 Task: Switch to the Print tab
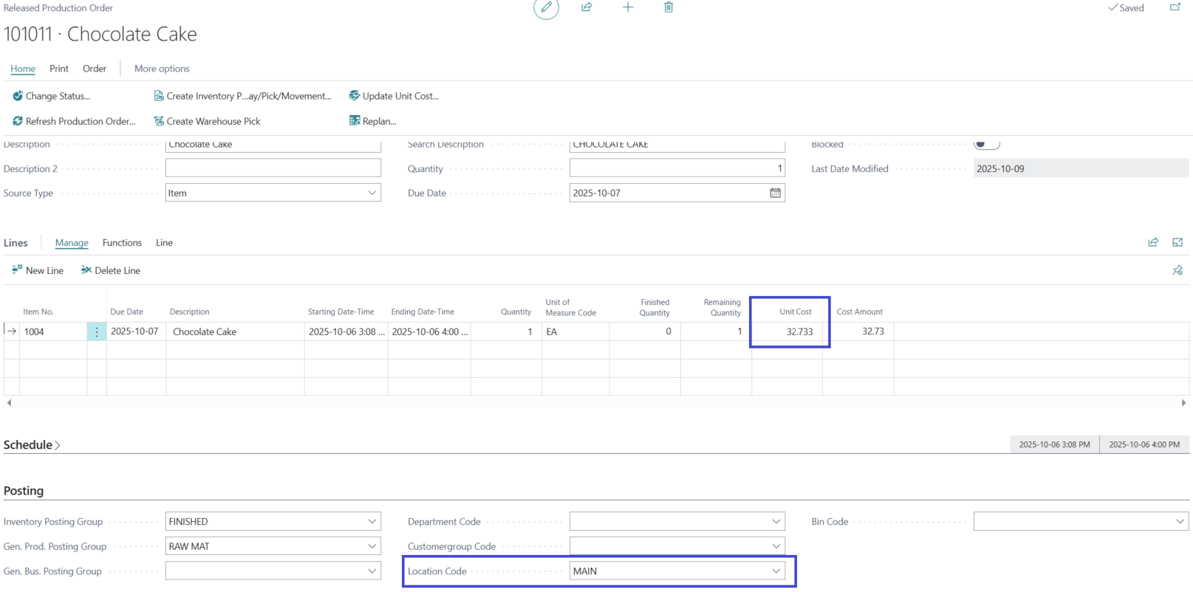coord(59,69)
